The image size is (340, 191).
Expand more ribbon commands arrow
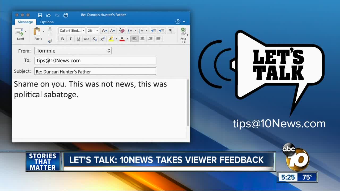click(x=188, y=35)
